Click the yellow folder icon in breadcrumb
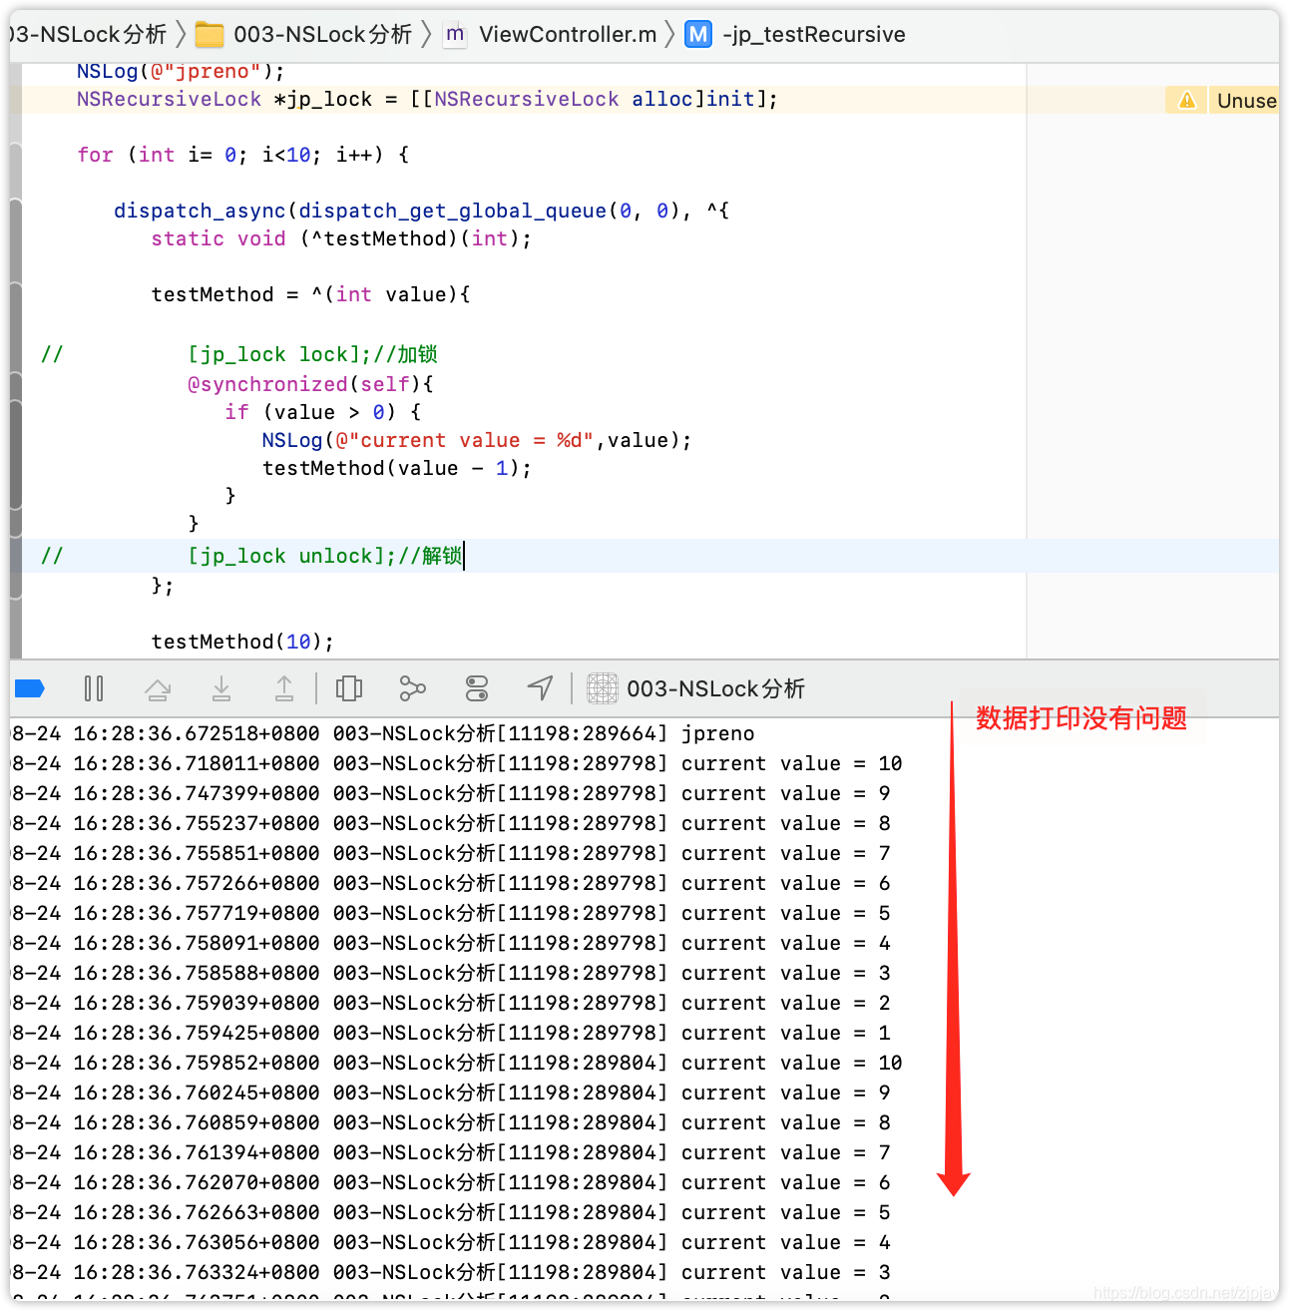This screenshot has width=1289, height=1311. click(x=210, y=35)
